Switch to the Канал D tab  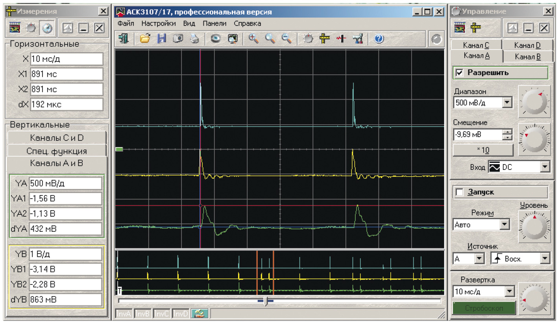tap(527, 45)
